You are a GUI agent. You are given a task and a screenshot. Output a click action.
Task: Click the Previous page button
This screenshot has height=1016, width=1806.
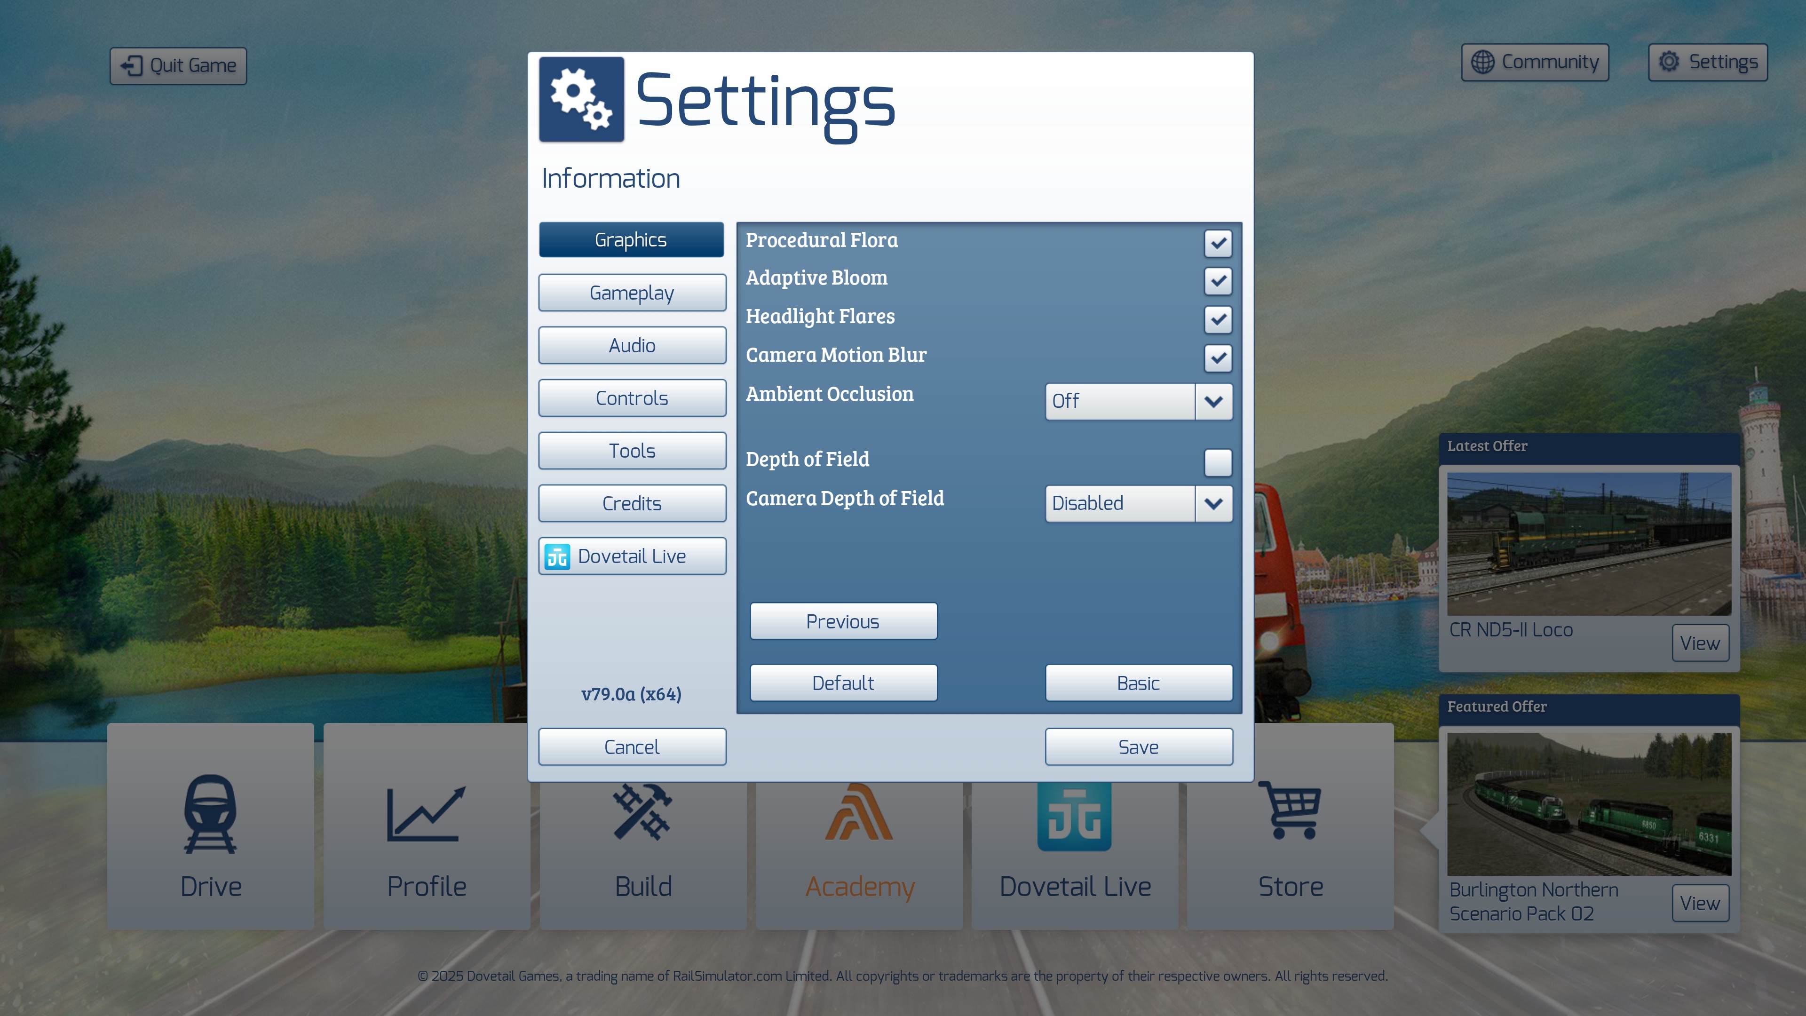(843, 621)
